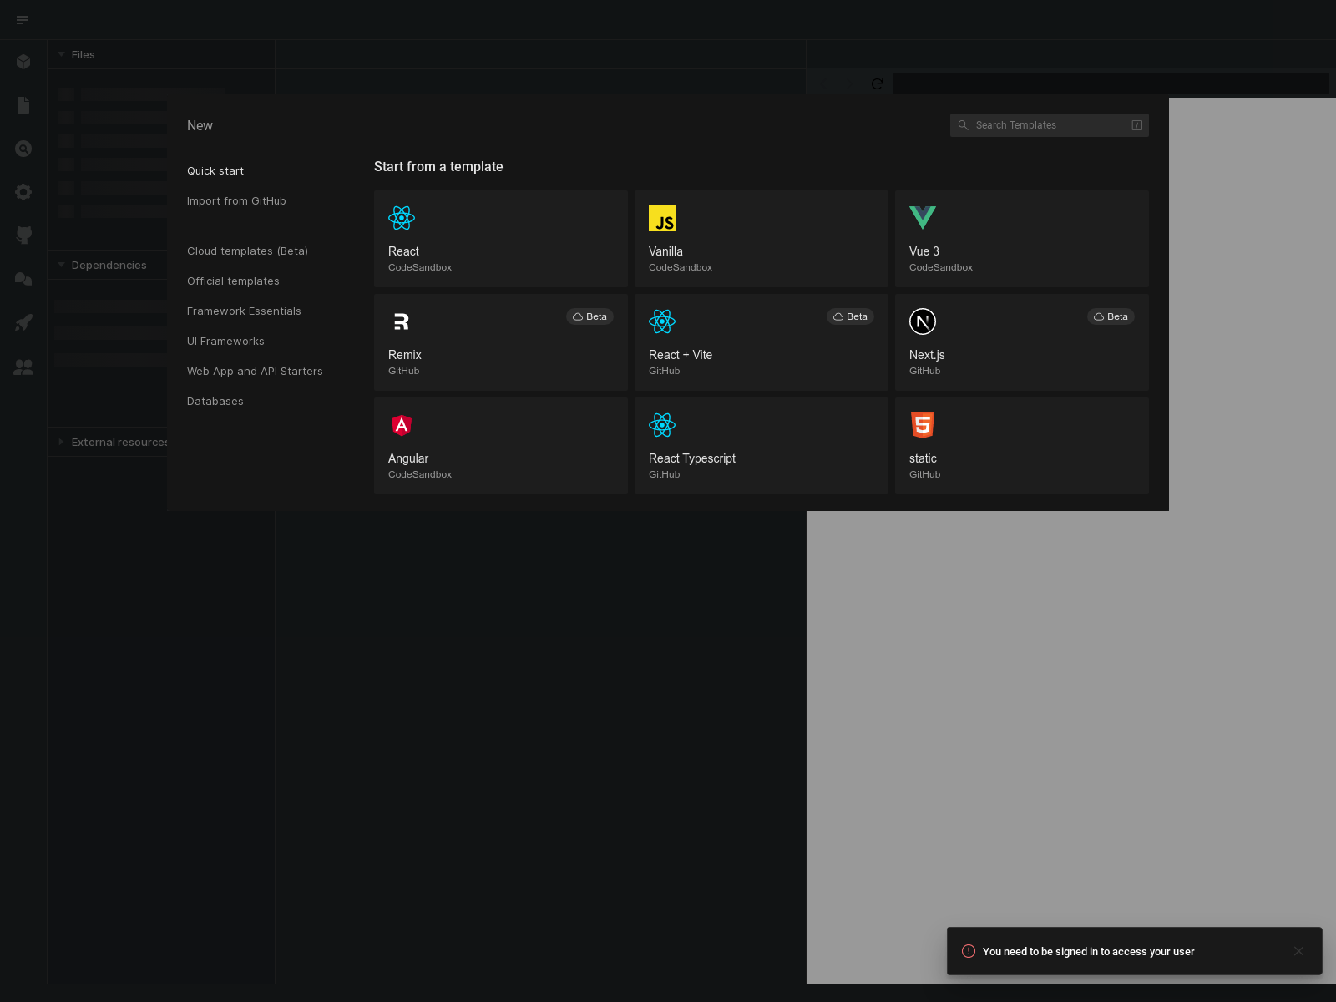Click the React Typescript logo icon
Image resolution: width=1336 pixels, height=1002 pixels.
(x=662, y=425)
